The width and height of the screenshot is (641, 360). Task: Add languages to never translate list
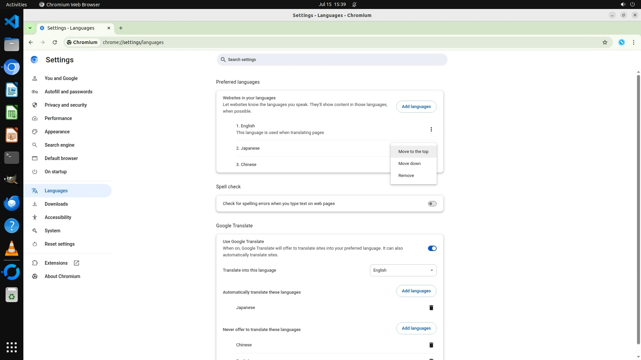pyautogui.click(x=416, y=328)
